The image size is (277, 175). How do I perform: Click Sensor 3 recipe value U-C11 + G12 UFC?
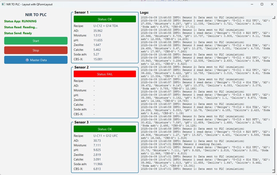click(105, 136)
